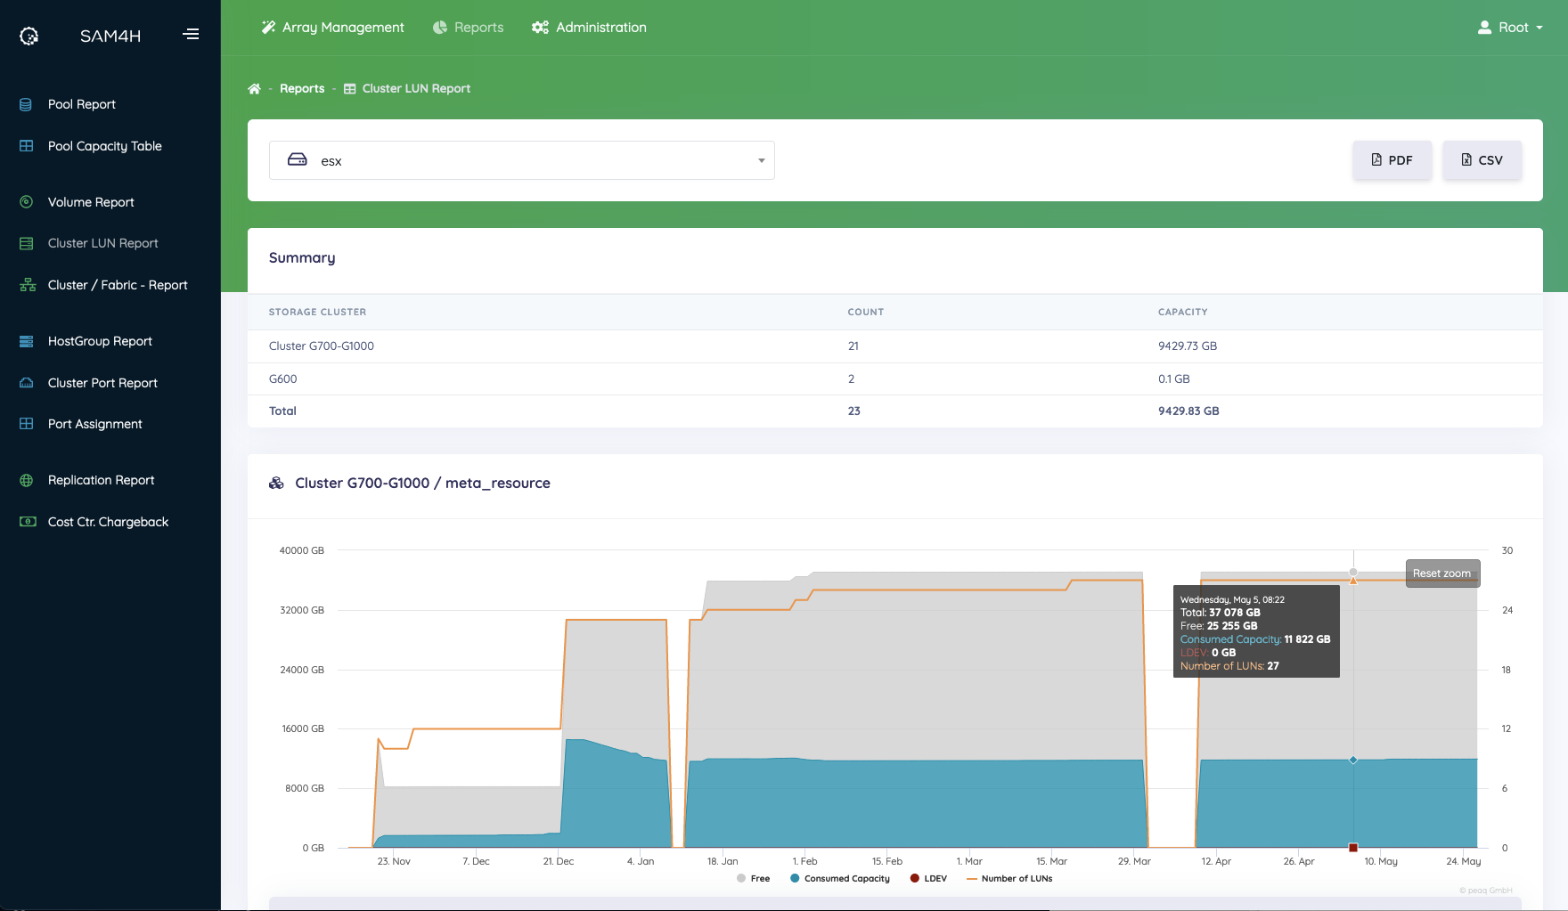Screen dimensions: 1568x911
Task: Click the home icon in breadcrumb
Action: 254,89
